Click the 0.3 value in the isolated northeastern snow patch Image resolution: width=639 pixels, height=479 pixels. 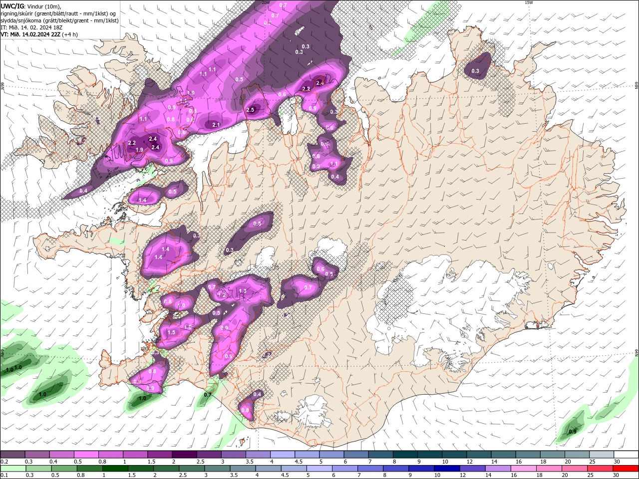pyautogui.click(x=475, y=71)
